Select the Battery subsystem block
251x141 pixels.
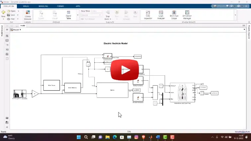click(x=112, y=90)
